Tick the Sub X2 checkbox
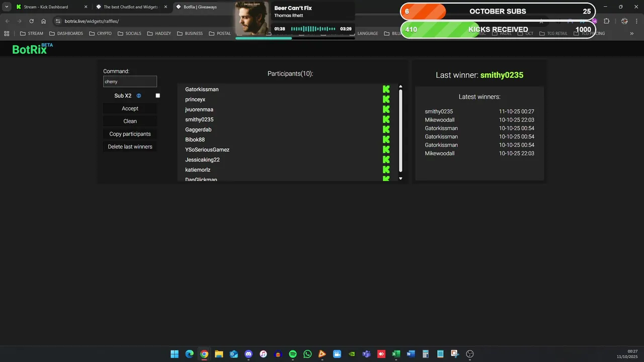 [157, 96]
